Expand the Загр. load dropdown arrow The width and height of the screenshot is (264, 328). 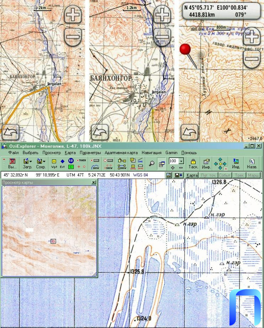click(31, 162)
